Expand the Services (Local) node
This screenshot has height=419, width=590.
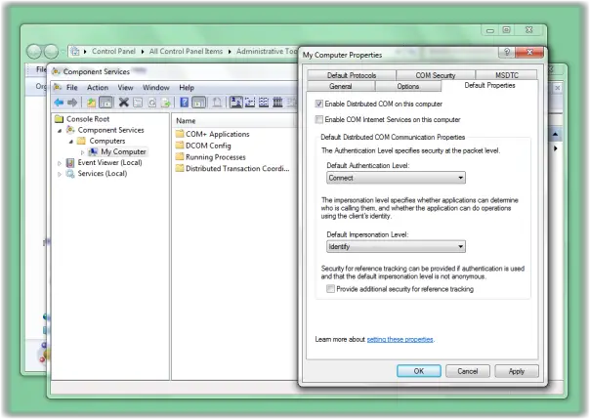click(59, 174)
